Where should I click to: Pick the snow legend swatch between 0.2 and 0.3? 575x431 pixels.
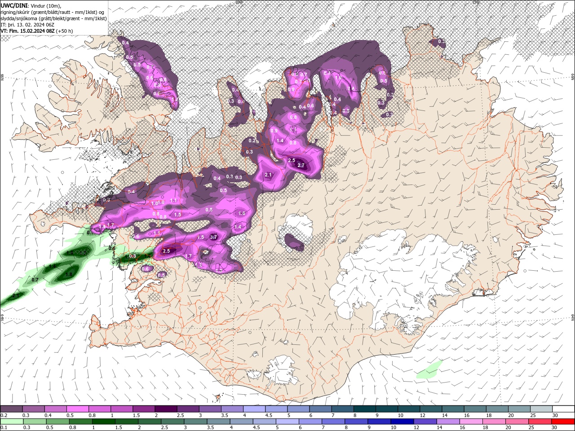click(11, 409)
